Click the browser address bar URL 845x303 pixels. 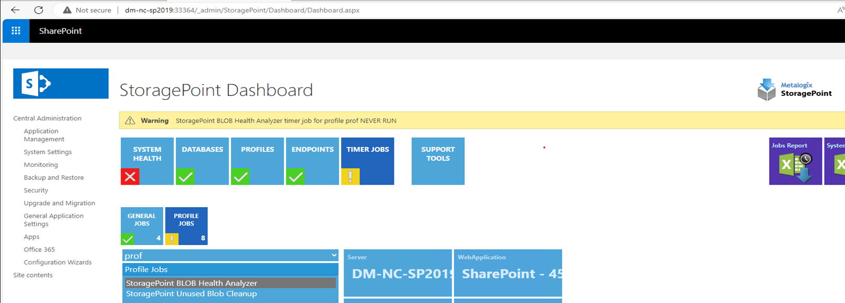click(242, 10)
